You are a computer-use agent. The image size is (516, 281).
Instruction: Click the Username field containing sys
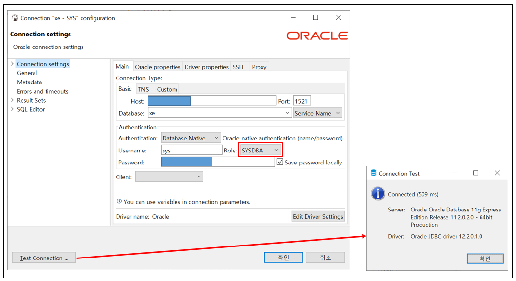(x=191, y=150)
